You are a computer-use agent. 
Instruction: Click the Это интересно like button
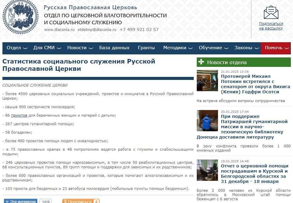(x=21, y=201)
